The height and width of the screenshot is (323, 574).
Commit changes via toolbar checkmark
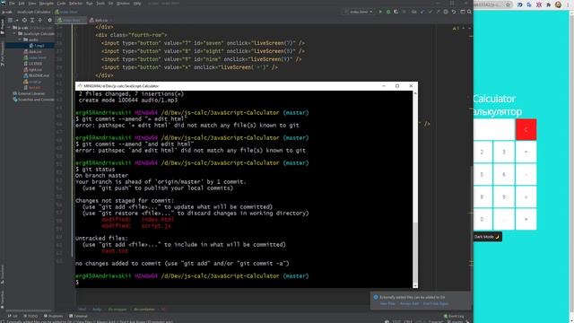tap(430, 12)
